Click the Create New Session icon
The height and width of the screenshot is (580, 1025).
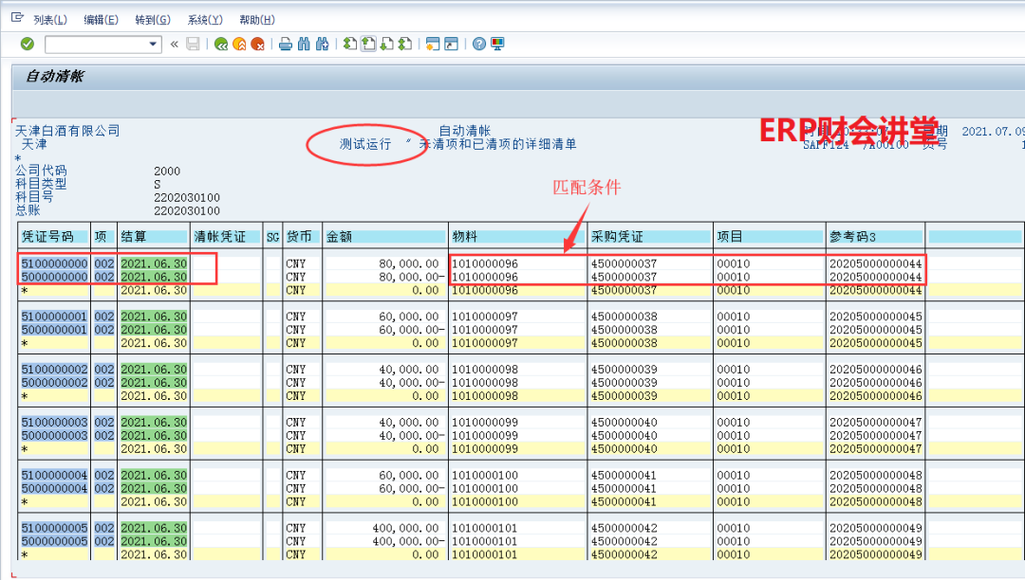coord(433,44)
